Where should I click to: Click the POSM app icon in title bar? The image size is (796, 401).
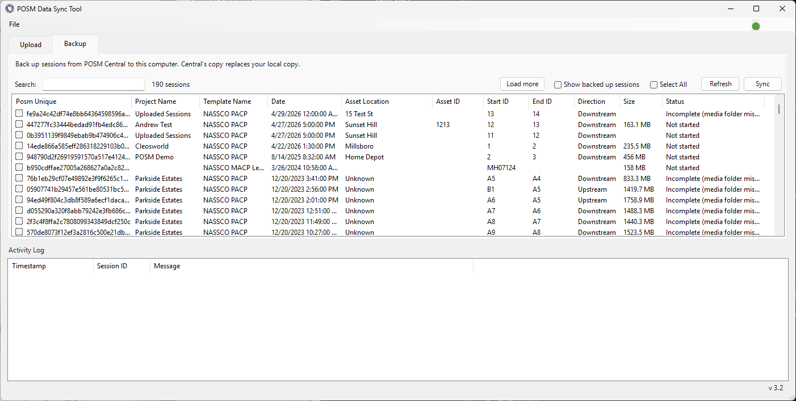point(10,9)
